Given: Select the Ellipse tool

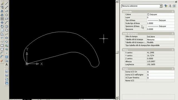Looking at the screenshot, I should 7,38.
